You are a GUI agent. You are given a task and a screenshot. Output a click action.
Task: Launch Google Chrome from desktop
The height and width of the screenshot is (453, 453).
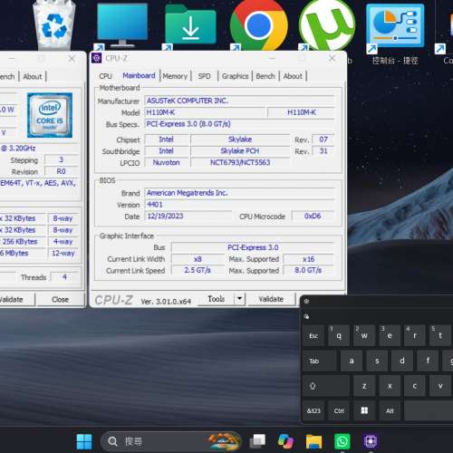click(259, 25)
